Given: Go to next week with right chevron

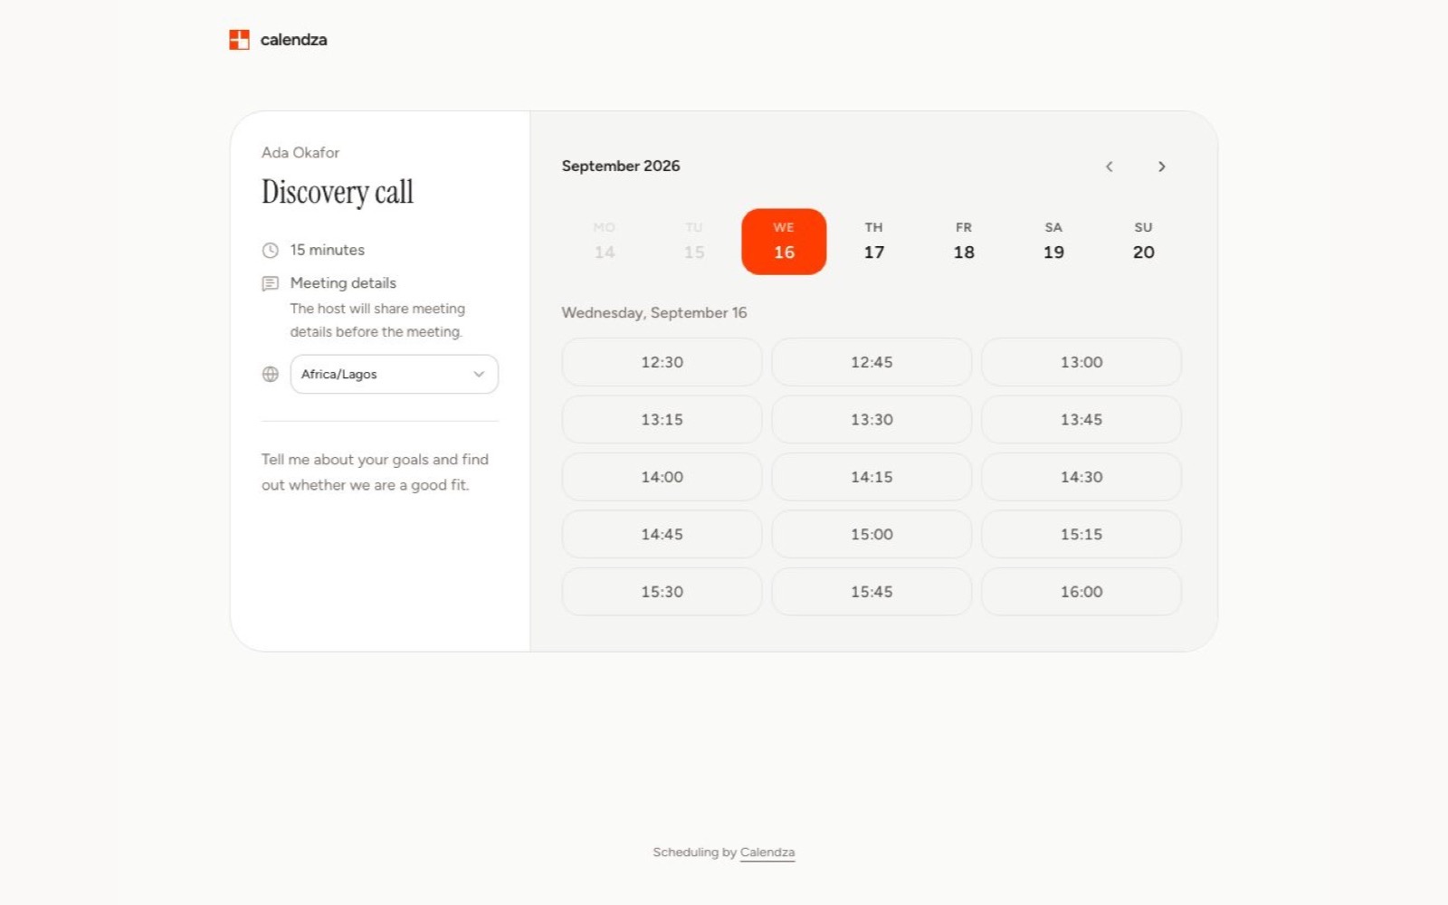Looking at the screenshot, I should tap(1162, 167).
